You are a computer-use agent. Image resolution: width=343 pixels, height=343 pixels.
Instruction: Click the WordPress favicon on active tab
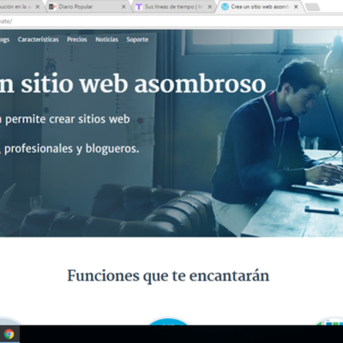(x=226, y=7)
